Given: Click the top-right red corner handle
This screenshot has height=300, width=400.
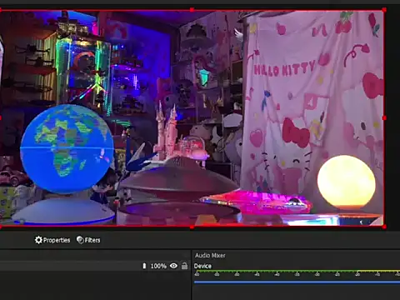Looking at the screenshot, I should [384, 10].
